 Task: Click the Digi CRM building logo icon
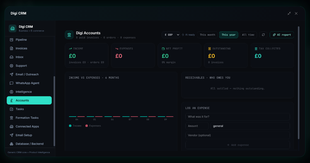click(13, 28)
